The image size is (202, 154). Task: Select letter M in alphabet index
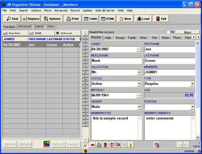(x=85, y=79)
